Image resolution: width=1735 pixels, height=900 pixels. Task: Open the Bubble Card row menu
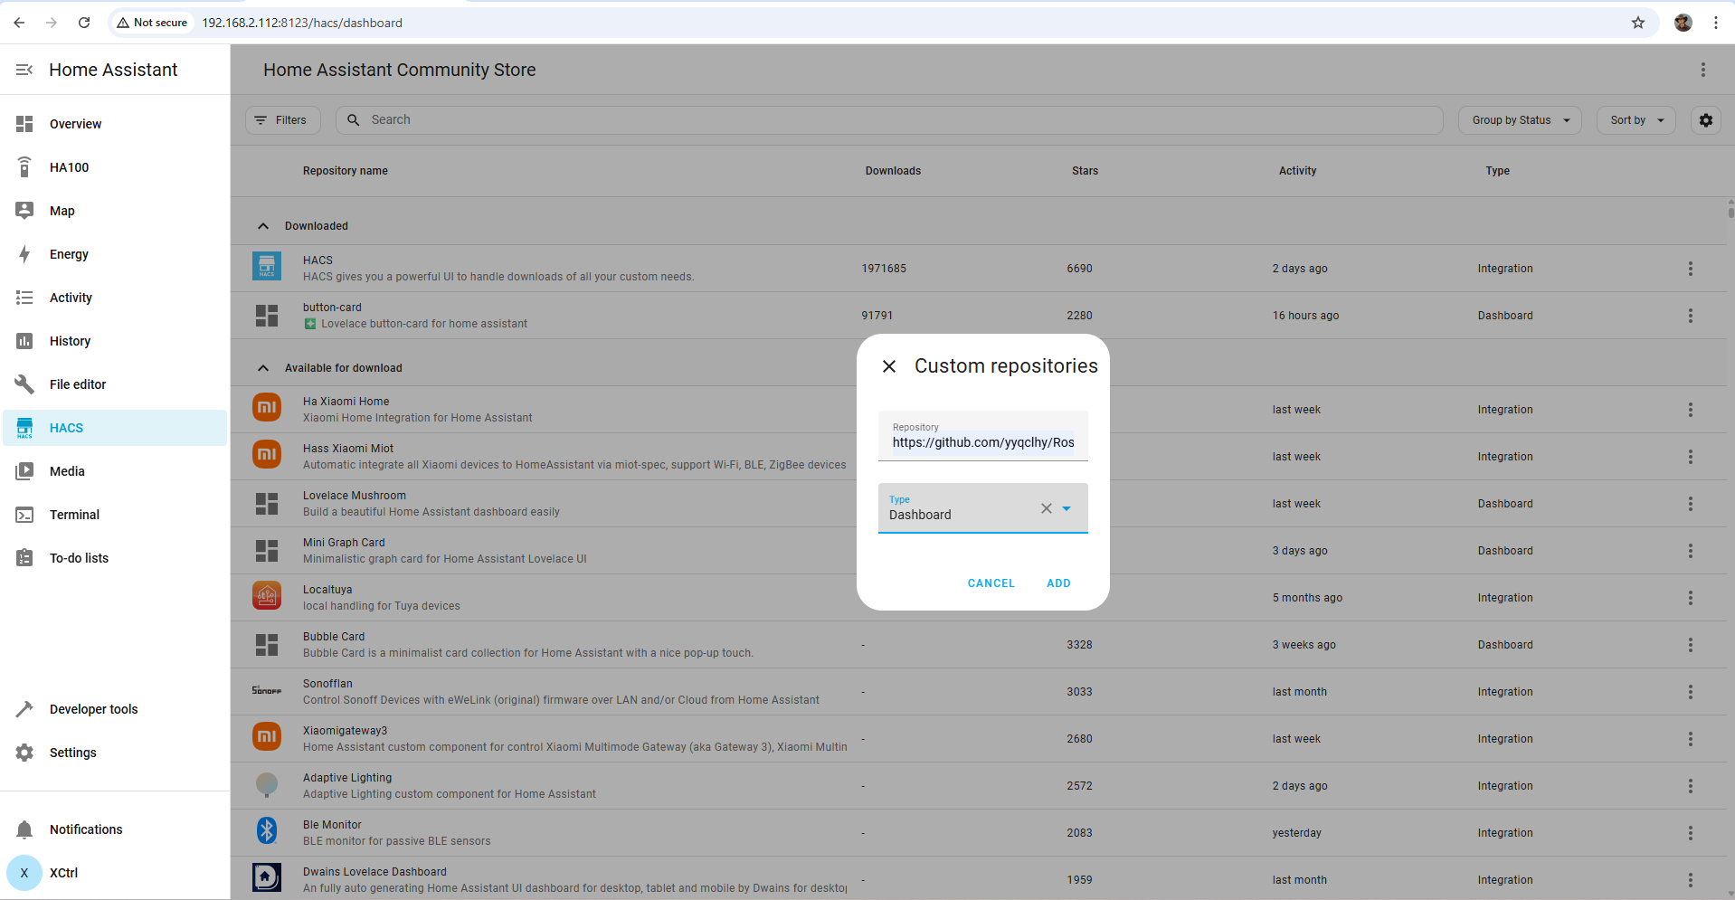click(x=1690, y=645)
